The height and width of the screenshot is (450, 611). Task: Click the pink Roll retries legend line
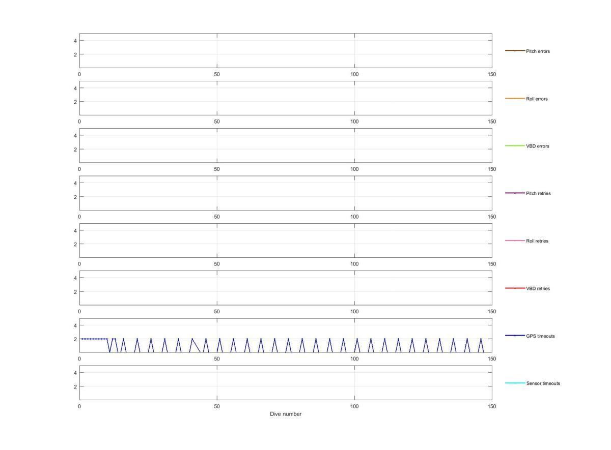515,241
